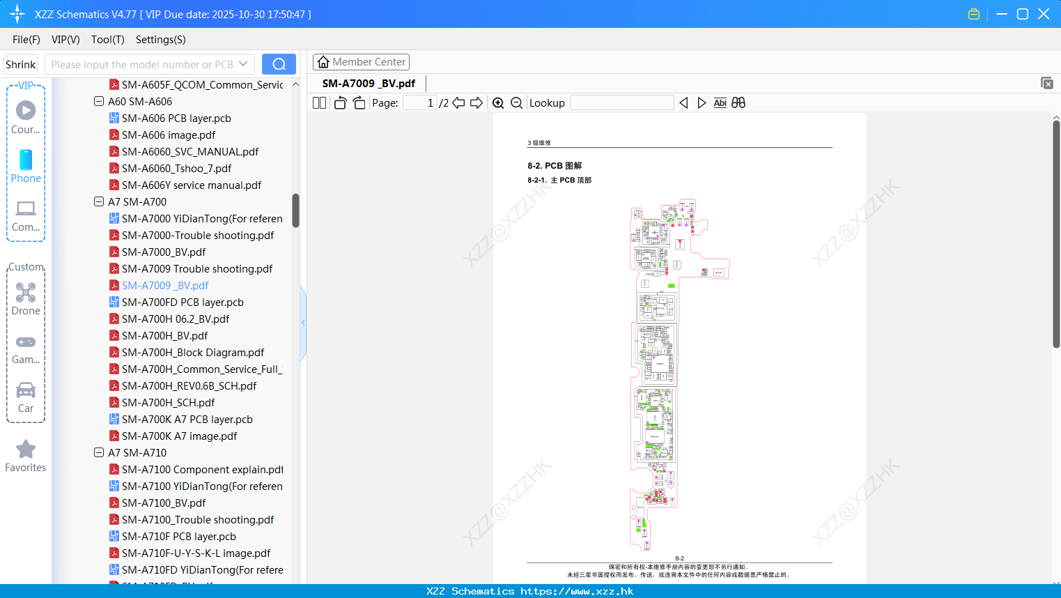This screenshot has width=1061, height=598.
Task: Toggle two-page side-by-side view icon
Action: coord(320,102)
